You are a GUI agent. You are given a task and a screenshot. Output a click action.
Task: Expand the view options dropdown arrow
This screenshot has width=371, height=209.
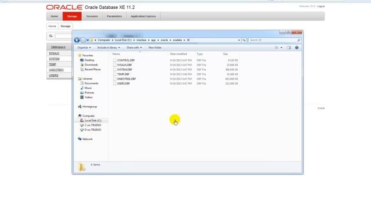281,48
